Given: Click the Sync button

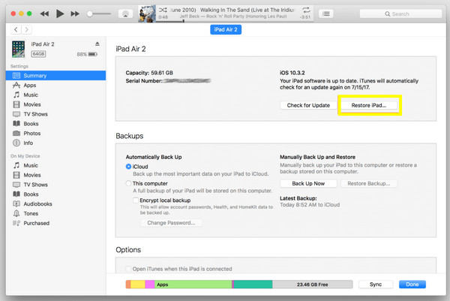Looking at the screenshot, I should (376, 284).
